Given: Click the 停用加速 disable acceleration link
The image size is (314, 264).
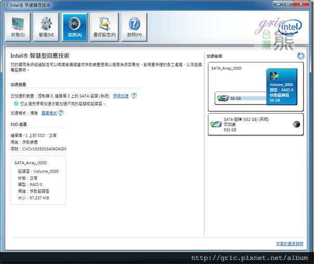Looking at the screenshot, I should tap(121, 96).
